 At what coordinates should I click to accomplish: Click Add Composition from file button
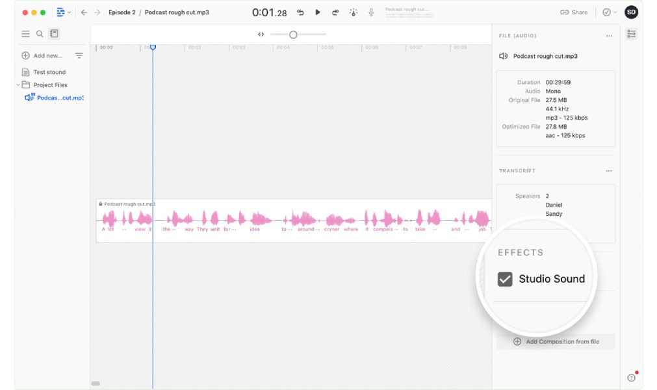[x=556, y=341]
